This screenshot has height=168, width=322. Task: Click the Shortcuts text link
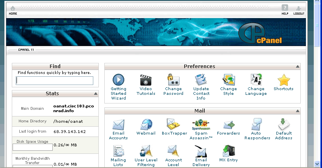[x=283, y=89]
